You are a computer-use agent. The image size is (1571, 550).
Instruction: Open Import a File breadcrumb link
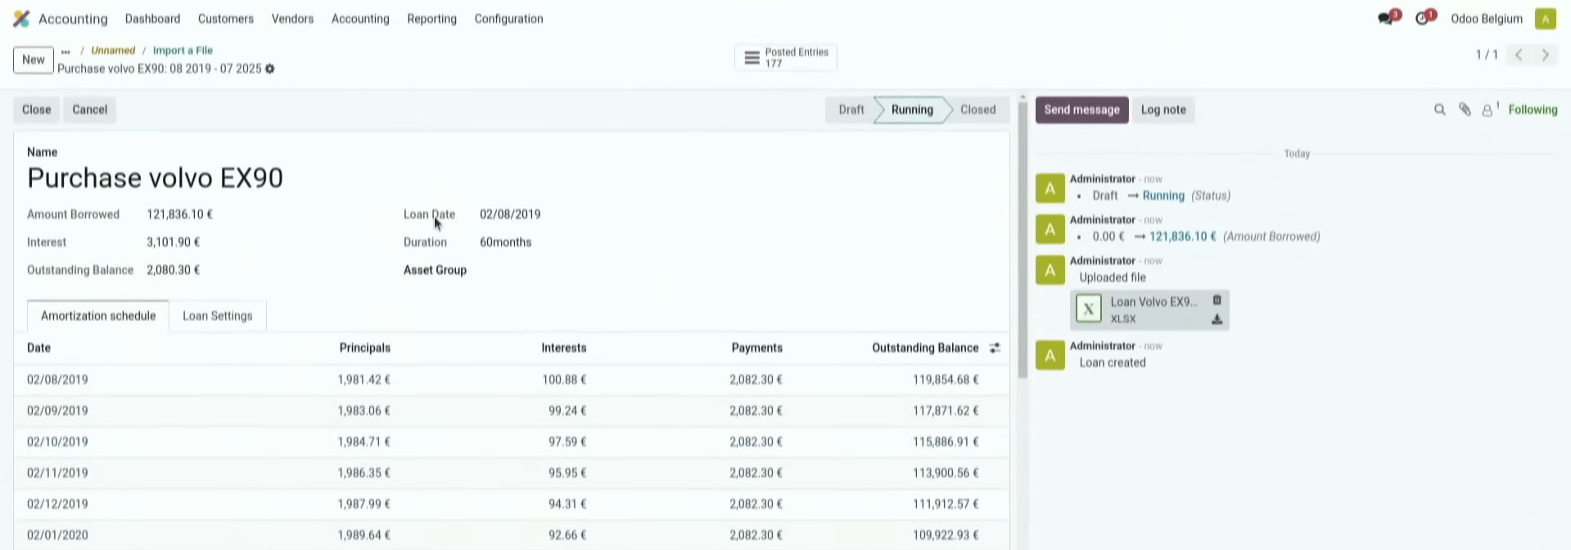click(x=183, y=51)
